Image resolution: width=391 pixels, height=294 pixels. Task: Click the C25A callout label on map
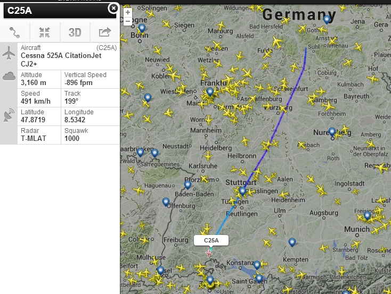point(211,240)
